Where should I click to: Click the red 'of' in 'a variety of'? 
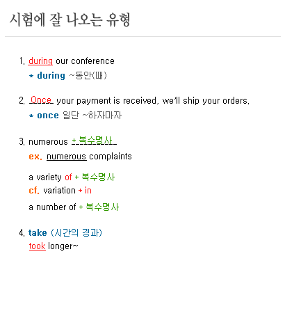pyautogui.click(x=68, y=177)
